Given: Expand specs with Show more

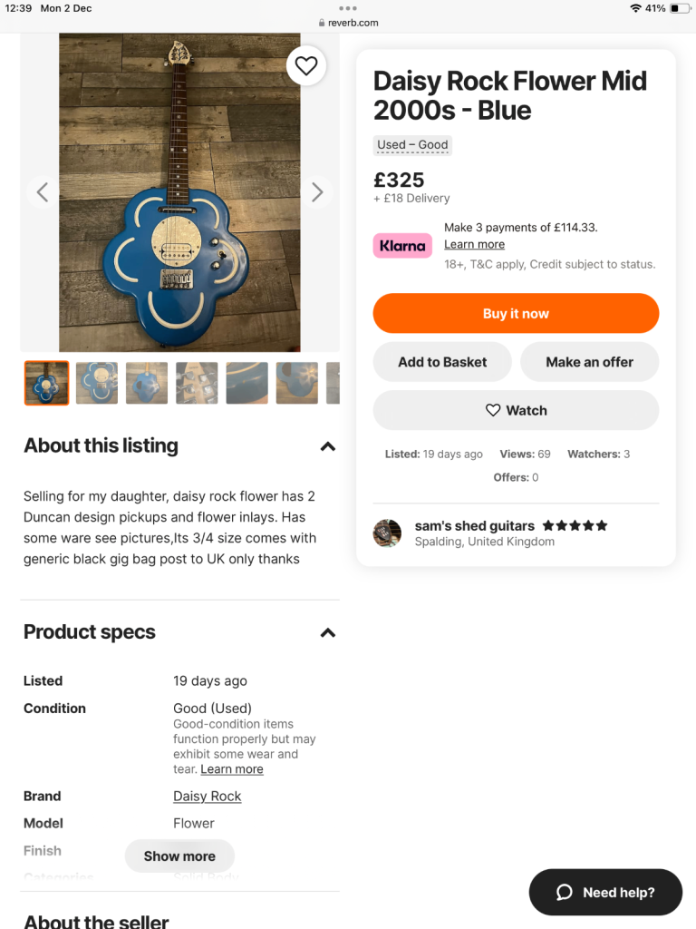Looking at the screenshot, I should point(179,856).
